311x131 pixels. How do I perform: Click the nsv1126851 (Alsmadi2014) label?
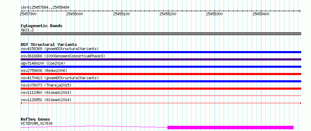pyautogui.click(x=46, y=100)
